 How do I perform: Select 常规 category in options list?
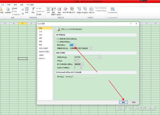tap(45, 28)
